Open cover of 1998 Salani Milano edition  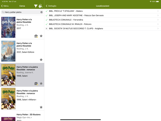(x=8, y=98)
